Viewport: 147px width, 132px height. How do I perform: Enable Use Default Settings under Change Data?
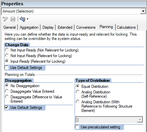(7, 67)
